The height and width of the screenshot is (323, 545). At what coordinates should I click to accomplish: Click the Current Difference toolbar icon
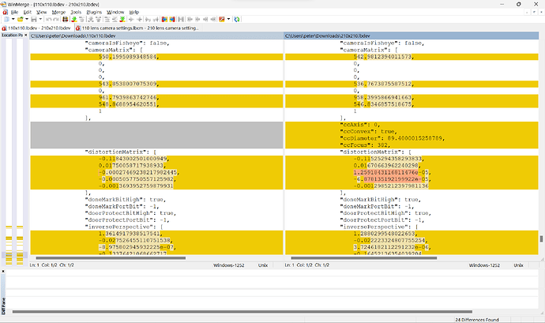pos(115,19)
